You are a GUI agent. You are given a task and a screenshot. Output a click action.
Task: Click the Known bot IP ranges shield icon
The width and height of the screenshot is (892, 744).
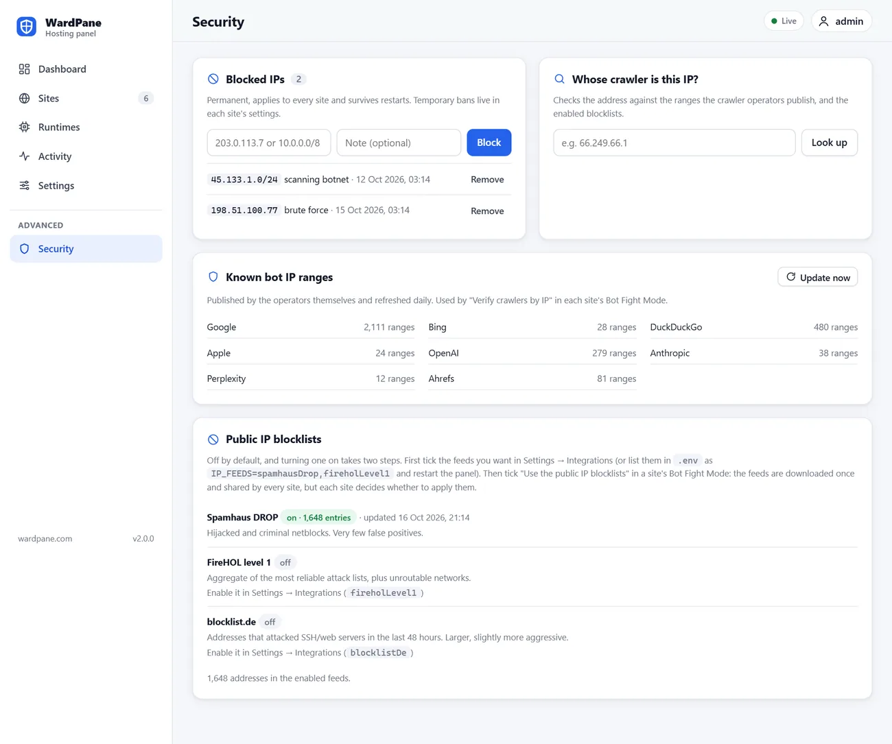pos(213,277)
